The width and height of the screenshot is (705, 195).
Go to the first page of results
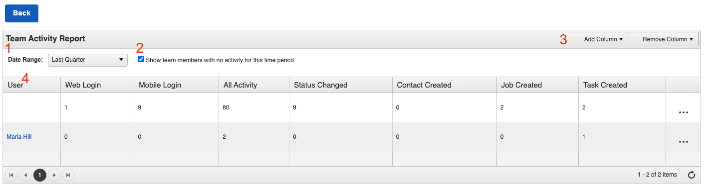(x=11, y=175)
